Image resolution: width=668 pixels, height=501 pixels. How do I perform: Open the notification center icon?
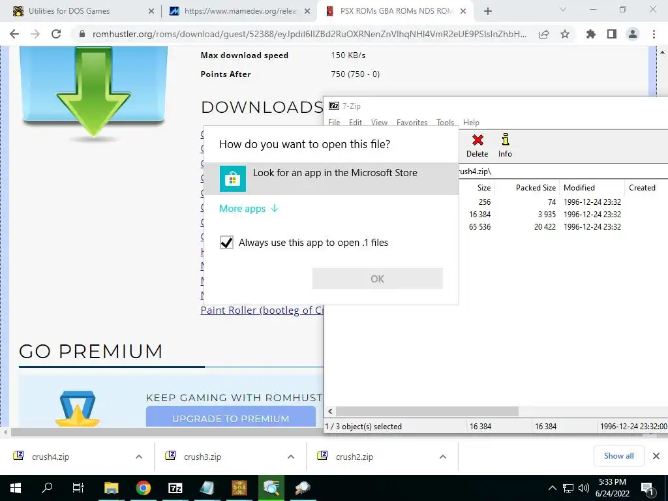pyautogui.click(x=647, y=488)
